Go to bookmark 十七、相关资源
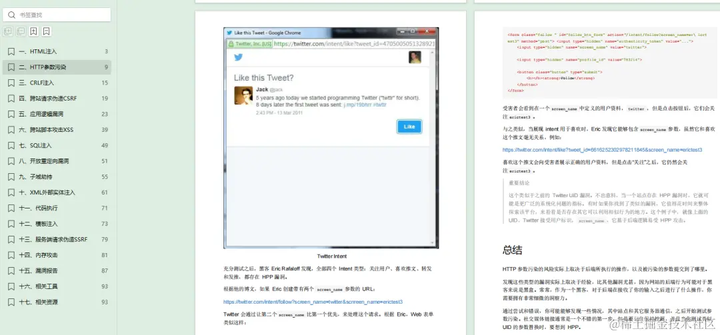The image size is (720, 335). click(x=57, y=302)
